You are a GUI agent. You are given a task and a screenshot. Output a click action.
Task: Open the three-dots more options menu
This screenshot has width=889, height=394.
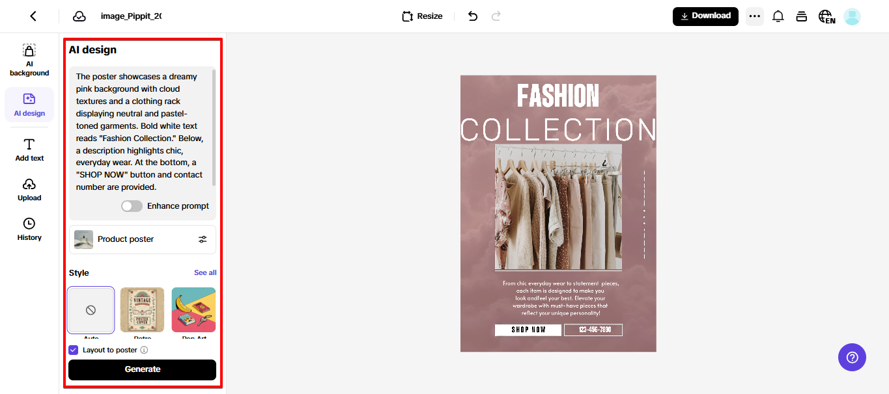[755, 17]
